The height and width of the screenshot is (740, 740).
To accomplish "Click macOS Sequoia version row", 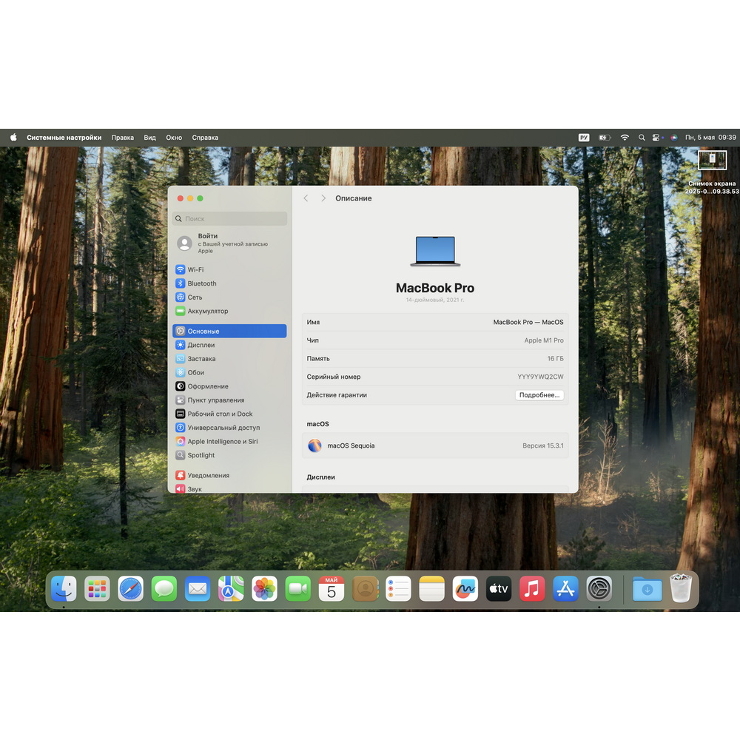I will [435, 445].
